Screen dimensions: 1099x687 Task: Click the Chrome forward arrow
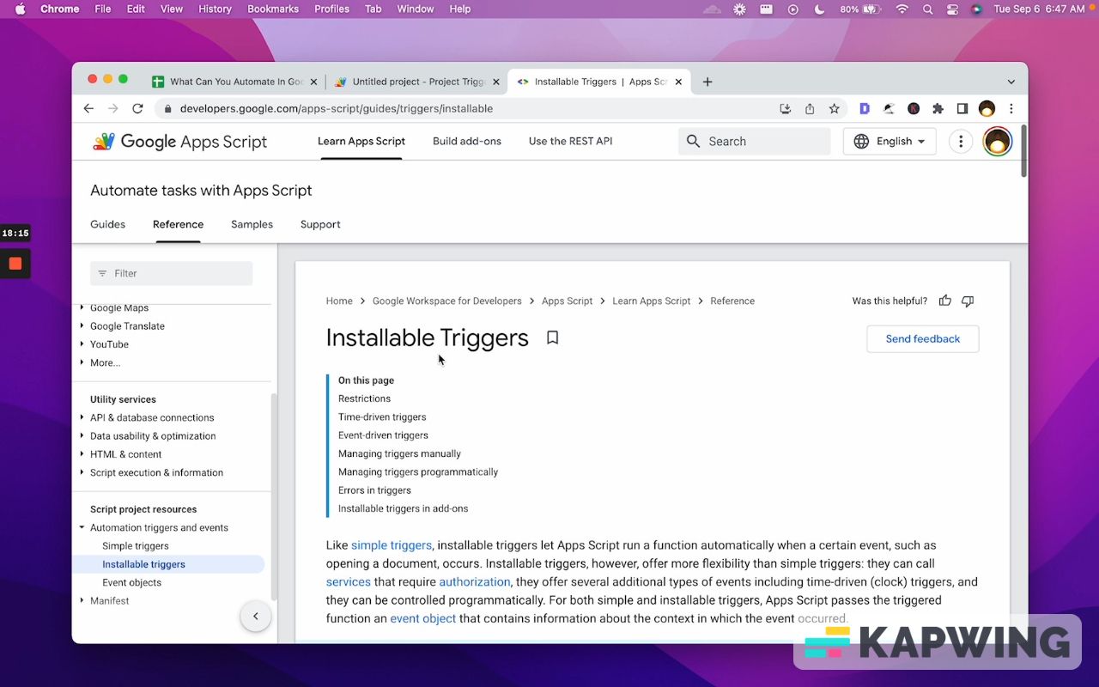pos(112,108)
